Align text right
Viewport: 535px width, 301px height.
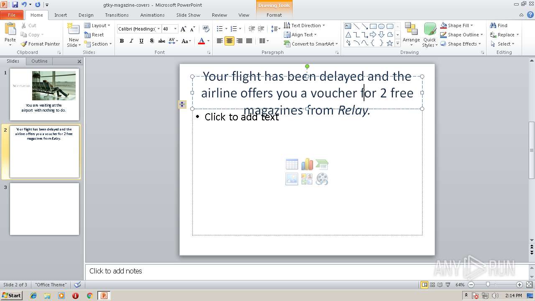(x=239, y=41)
